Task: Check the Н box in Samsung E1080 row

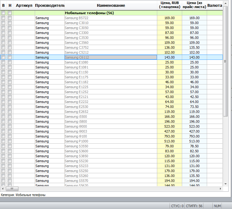Action: click(10, 62)
